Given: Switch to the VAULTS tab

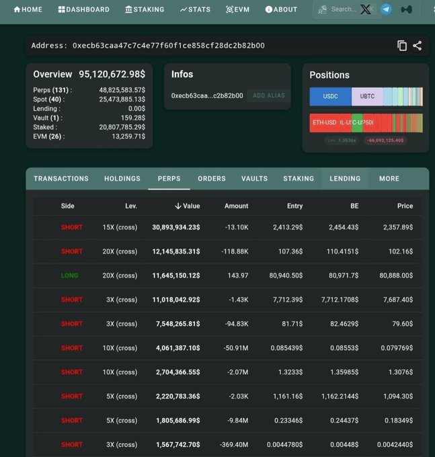Looking at the screenshot, I should coord(254,179).
